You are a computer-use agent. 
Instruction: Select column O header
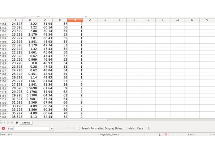[x=207, y=20]
